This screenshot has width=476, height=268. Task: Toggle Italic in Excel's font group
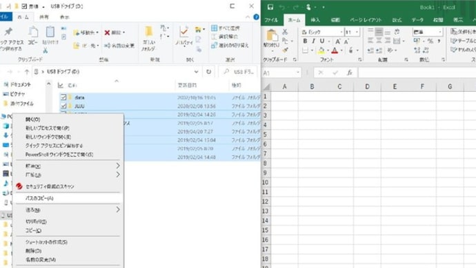[x=313, y=41]
